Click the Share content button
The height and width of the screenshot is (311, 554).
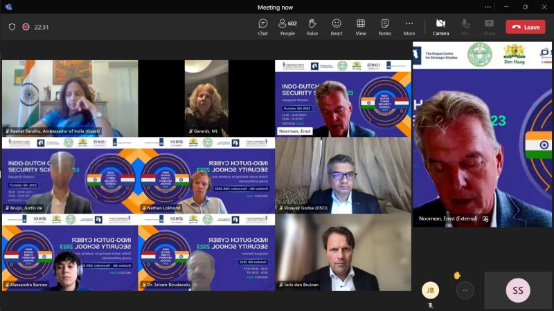[x=489, y=27]
